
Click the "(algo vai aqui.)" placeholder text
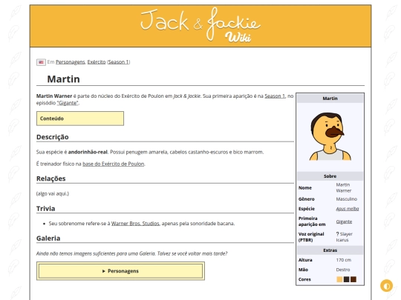click(53, 193)
